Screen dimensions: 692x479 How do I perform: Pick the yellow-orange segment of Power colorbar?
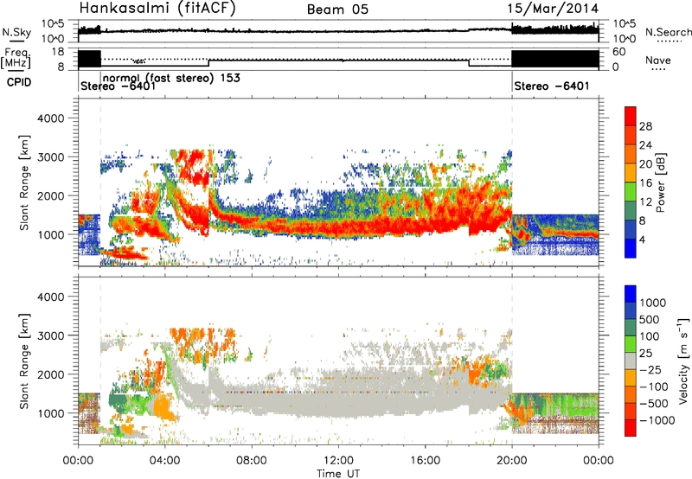(x=631, y=172)
